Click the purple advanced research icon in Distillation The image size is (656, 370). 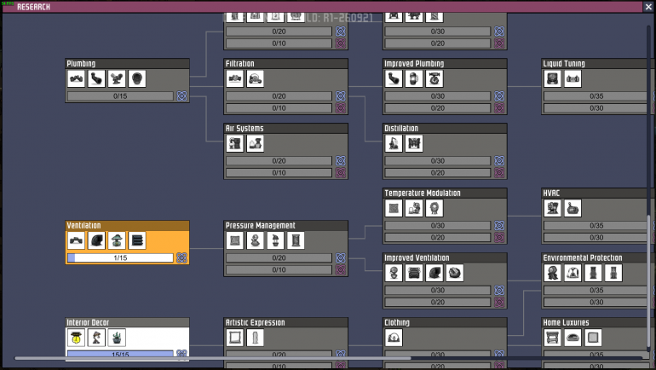pos(499,172)
